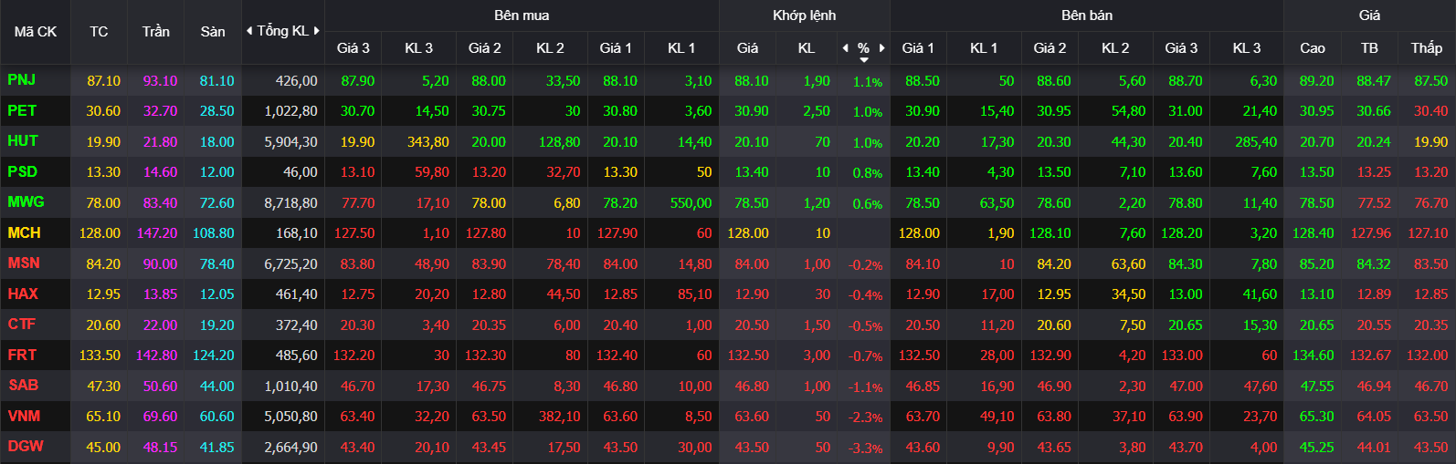Image resolution: width=1456 pixels, height=464 pixels.
Task: Click PNJ percent change 1.1%
Action: click(868, 82)
